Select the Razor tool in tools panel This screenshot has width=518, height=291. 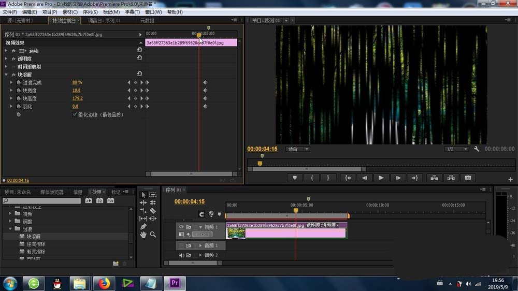[x=153, y=211]
